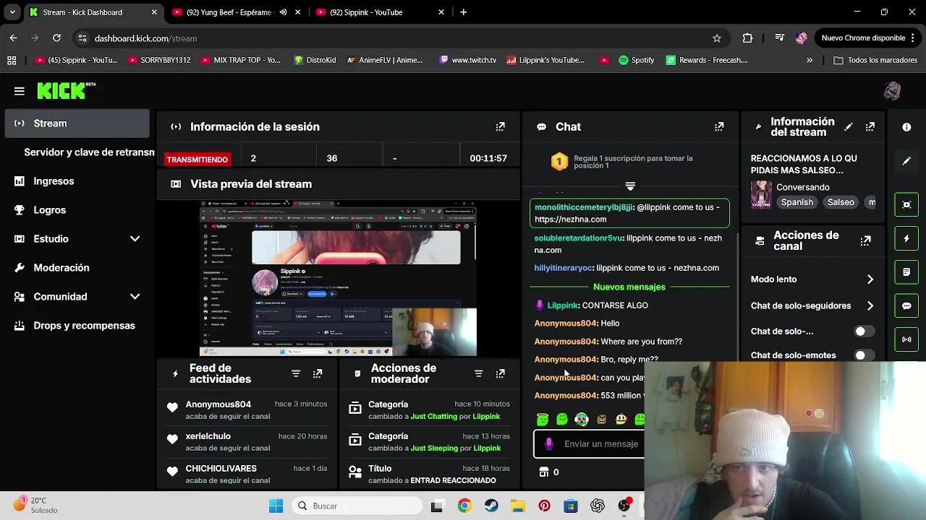Click the info circle icon in right sidebar
This screenshot has width=926, height=520.
[906, 127]
